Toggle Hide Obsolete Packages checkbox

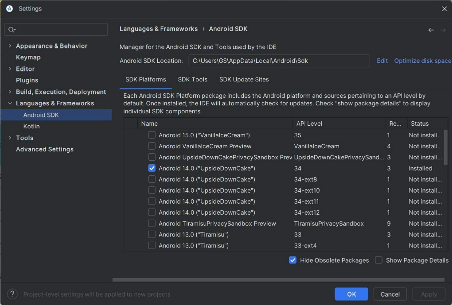293,260
